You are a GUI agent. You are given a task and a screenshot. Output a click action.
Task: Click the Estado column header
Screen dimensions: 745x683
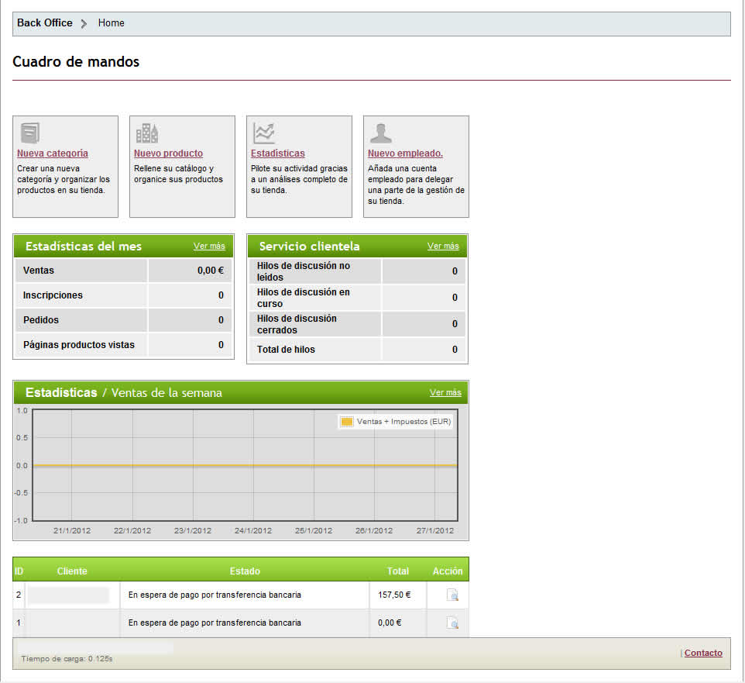coord(245,571)
